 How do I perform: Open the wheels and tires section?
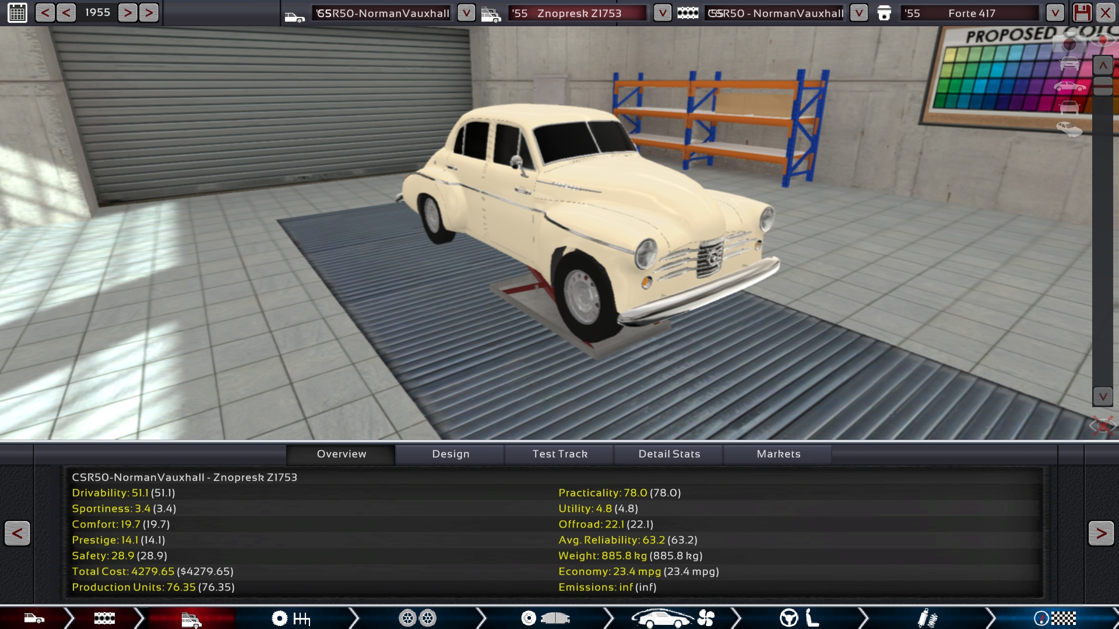coord(417,618)
